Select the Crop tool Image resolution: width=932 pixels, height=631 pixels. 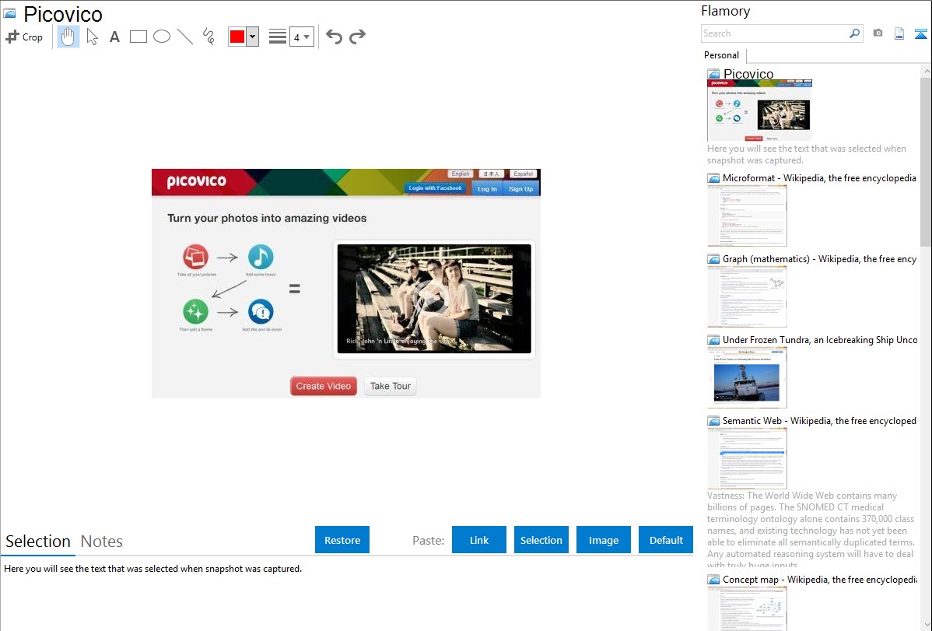point(24,37)
